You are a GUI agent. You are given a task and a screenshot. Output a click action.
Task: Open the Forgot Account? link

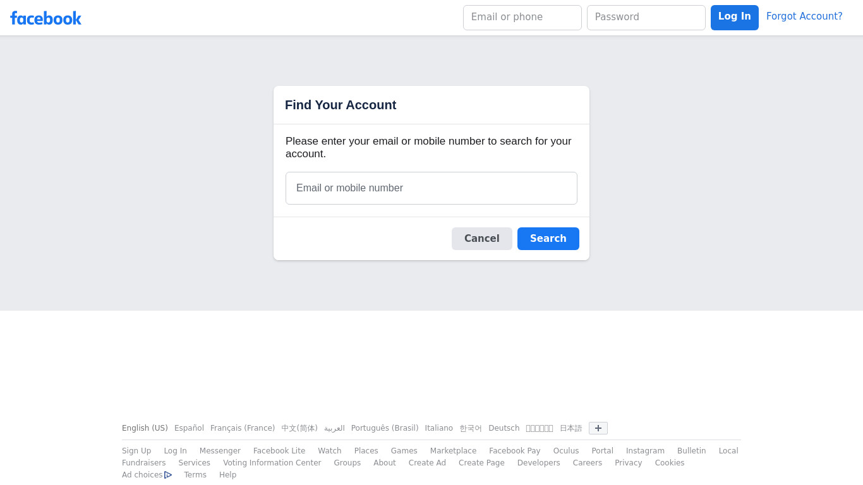(804, 16)
